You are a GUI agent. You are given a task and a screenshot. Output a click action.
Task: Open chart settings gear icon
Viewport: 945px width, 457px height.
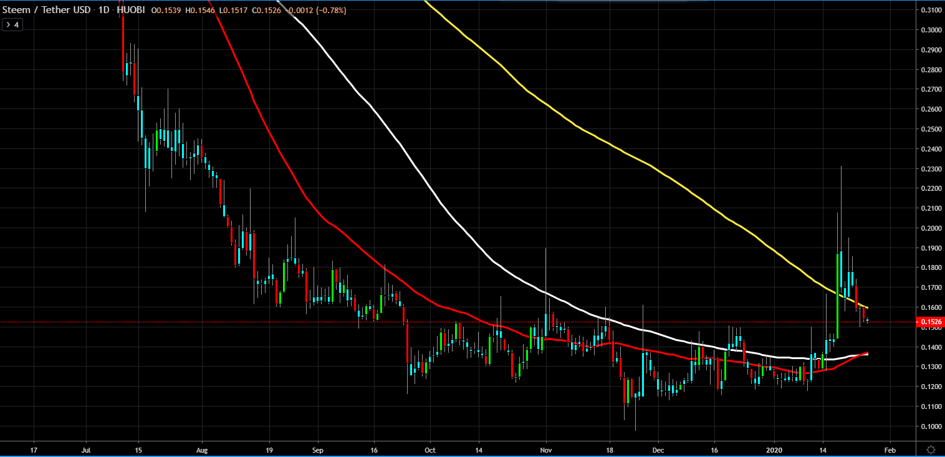point(931,450)
